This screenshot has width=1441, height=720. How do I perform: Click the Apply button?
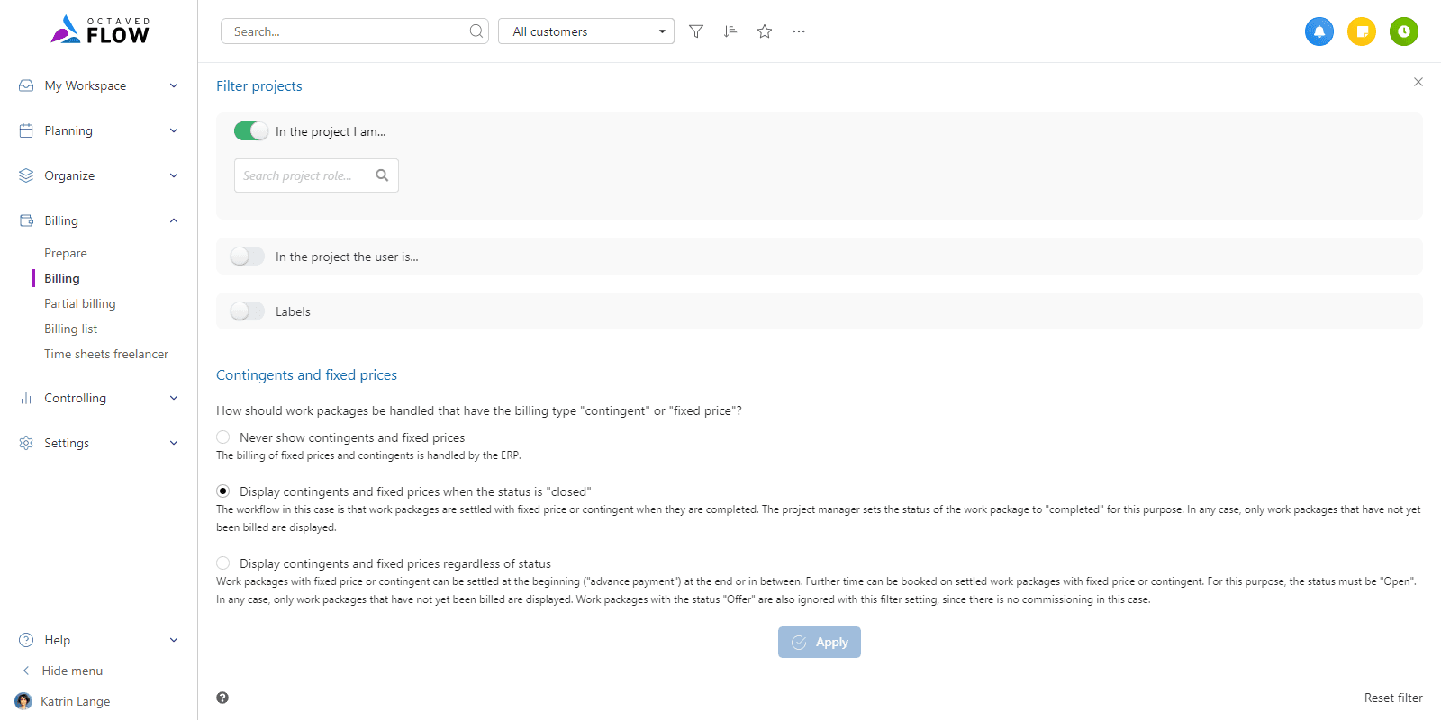(820, 643)
